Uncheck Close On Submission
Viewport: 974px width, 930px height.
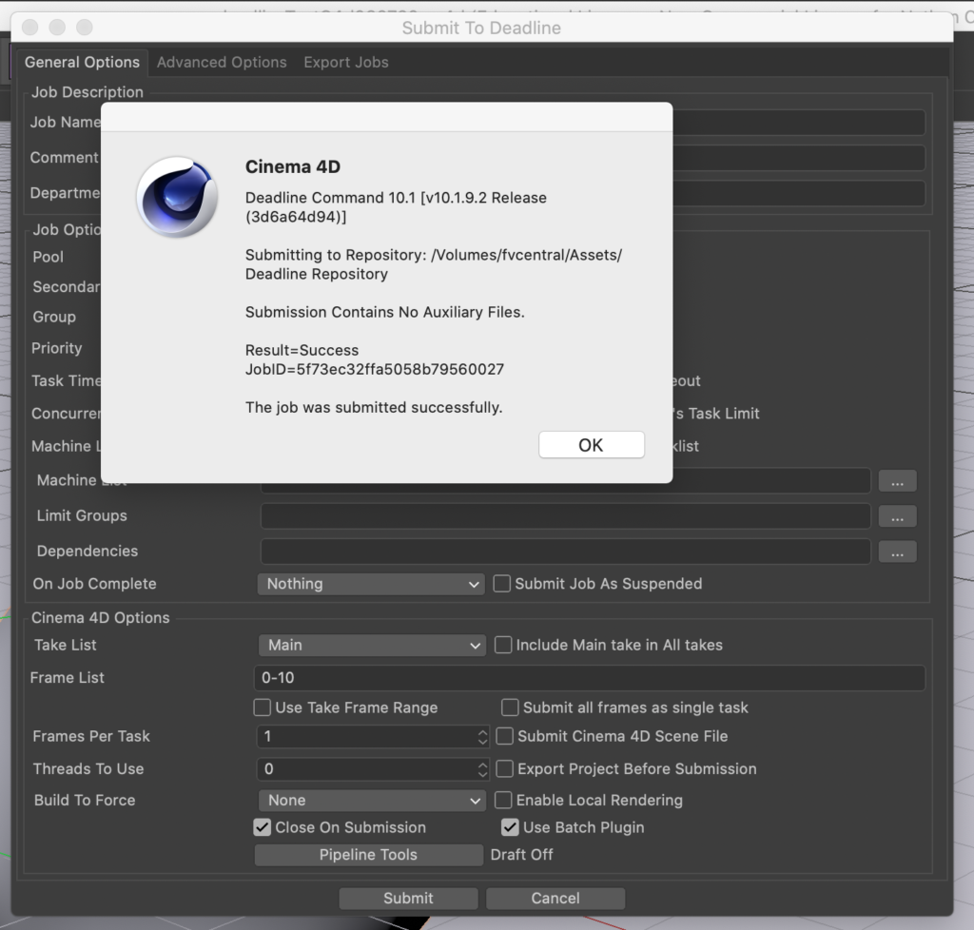[x=263, y=827]
